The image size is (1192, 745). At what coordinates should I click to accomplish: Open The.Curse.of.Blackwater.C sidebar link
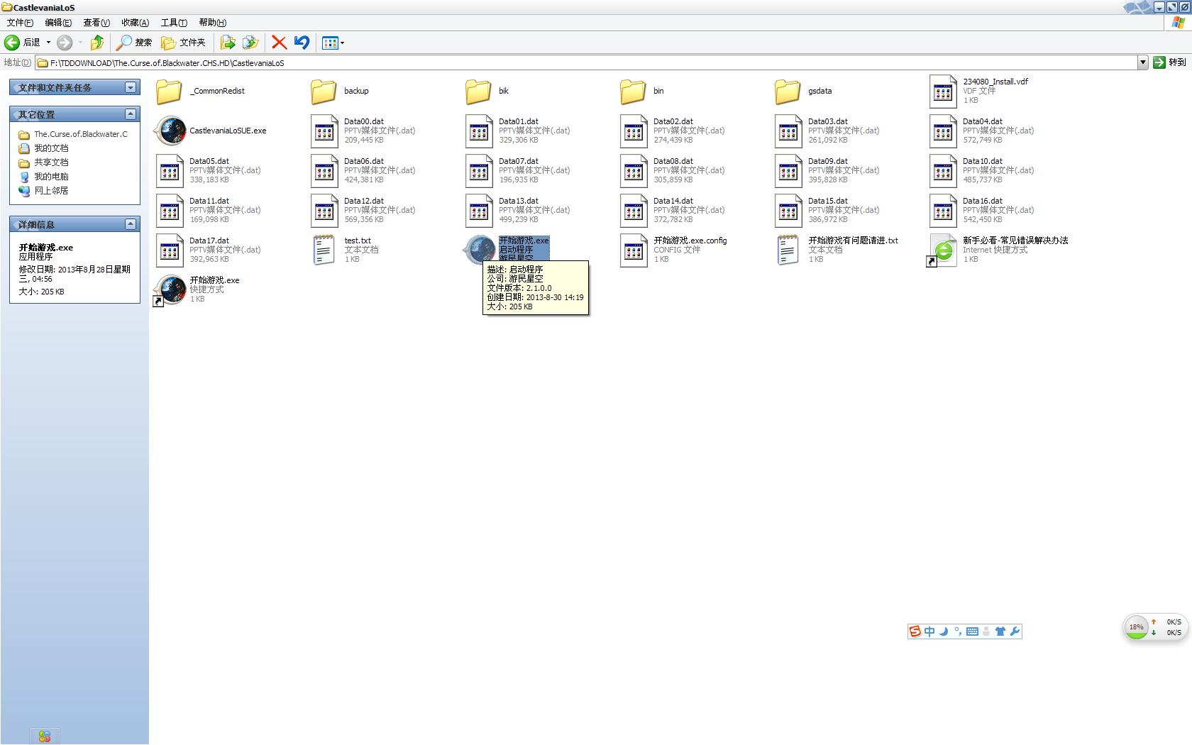click(x=73, y=134)
